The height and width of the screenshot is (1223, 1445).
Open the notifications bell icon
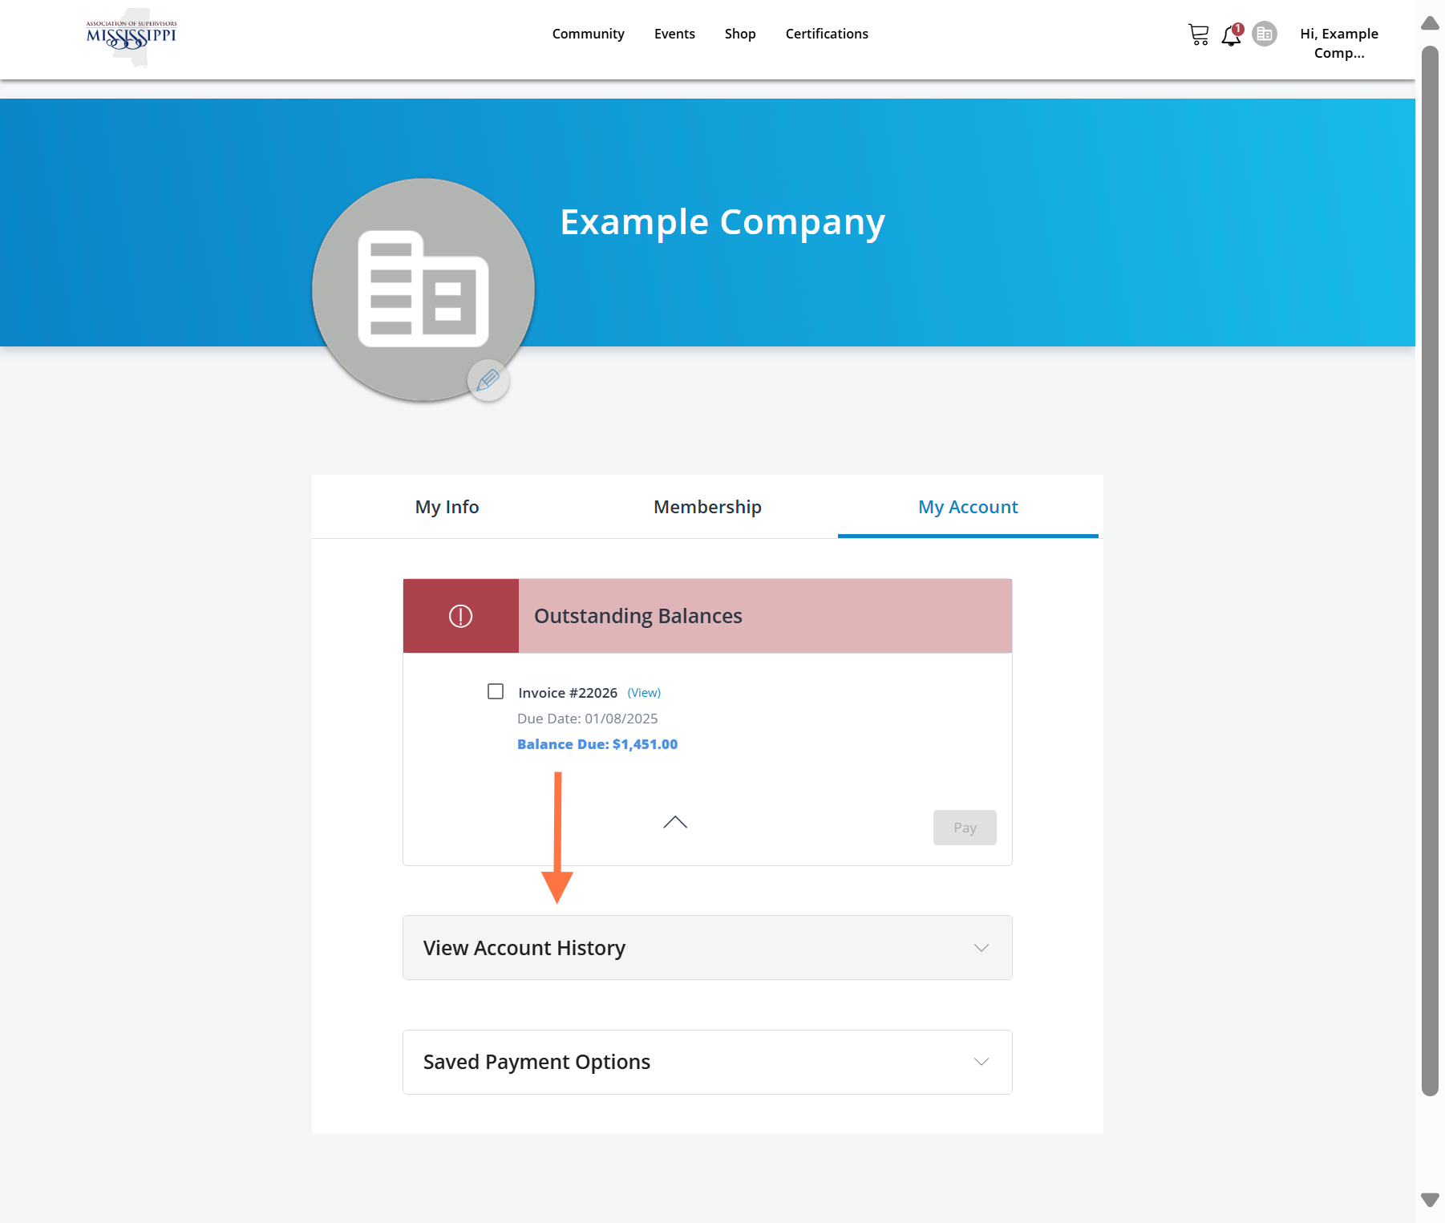1232,34
